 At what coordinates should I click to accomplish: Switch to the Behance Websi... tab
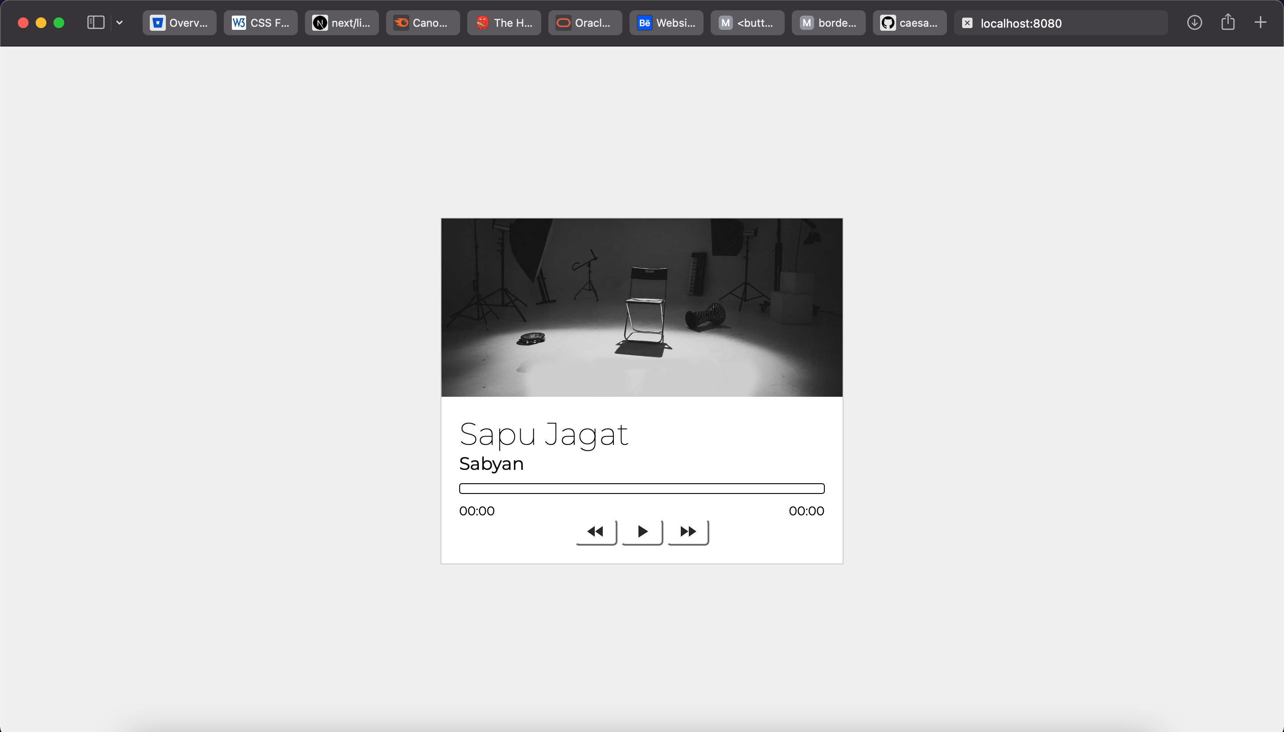pyautogui.click(x=666, y=23)
